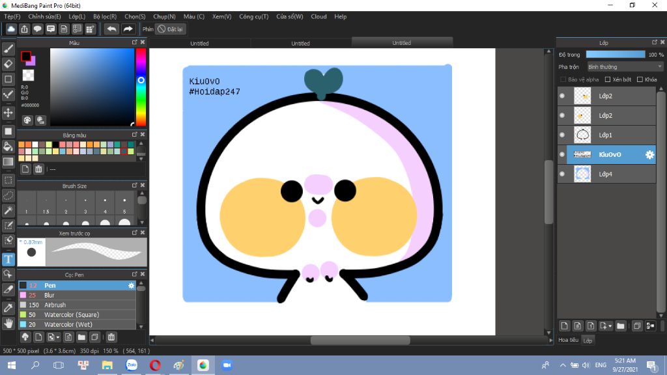Open the Chỉnh sửa(E) menu
Viewport: 667px width, 375px height.
click(x=44, y=16)
